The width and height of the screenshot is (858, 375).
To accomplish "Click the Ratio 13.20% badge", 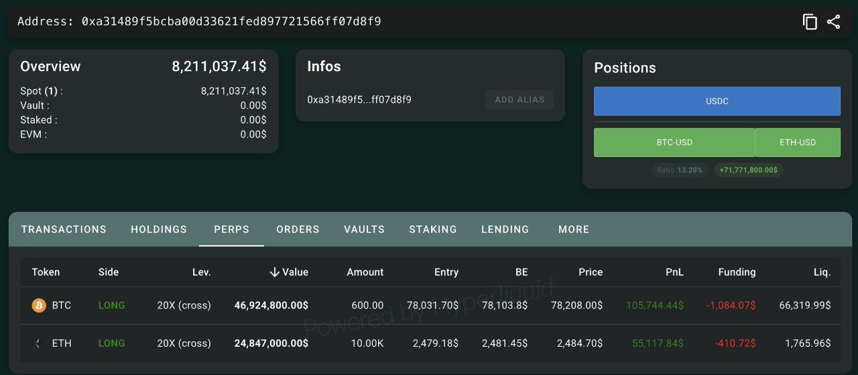I will click(x=680, y=170).
